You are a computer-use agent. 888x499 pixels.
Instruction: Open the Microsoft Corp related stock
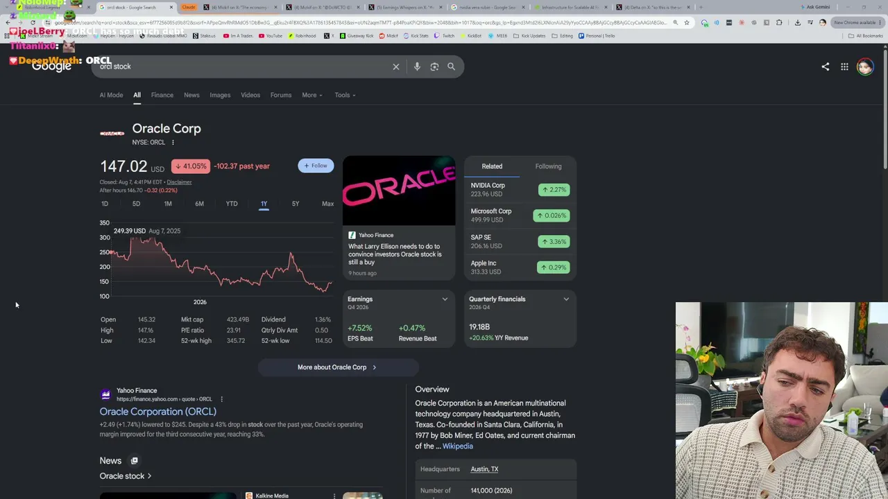click(520, 216)
